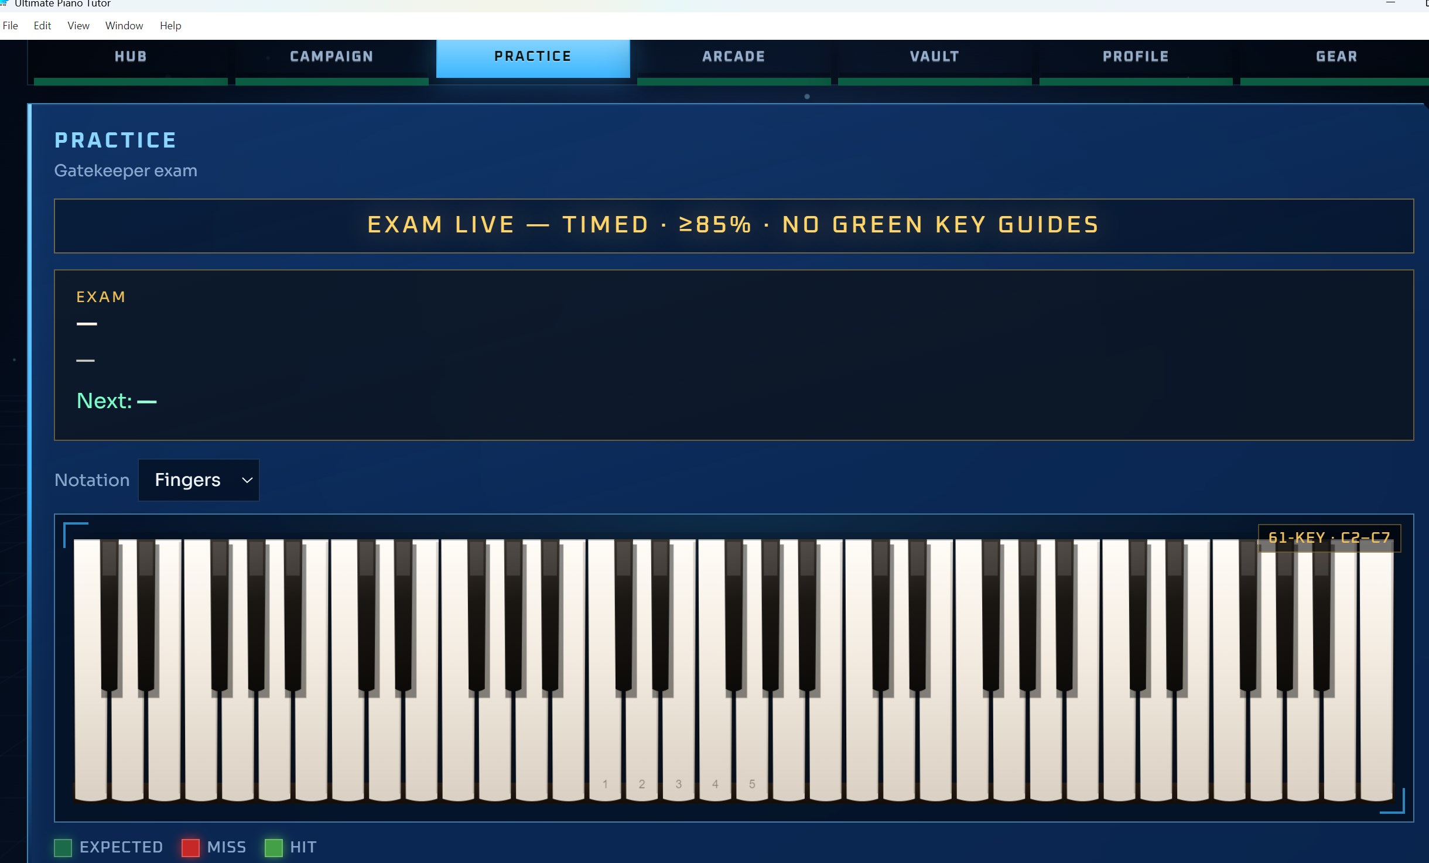This screenshot has width=1429, height=863.
Task: Click the 'EXPECTED' legend label
Action: pos(121,847)
